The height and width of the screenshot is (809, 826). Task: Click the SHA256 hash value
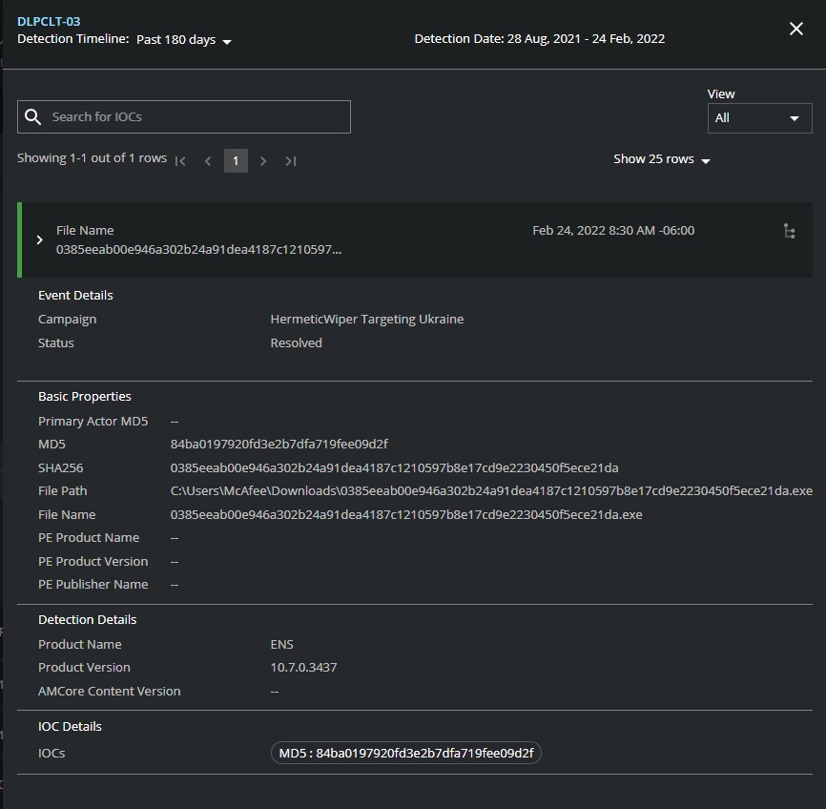click(394, 467)
